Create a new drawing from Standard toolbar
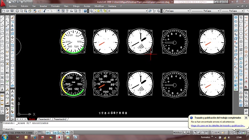249x140 pixels. 4,11
